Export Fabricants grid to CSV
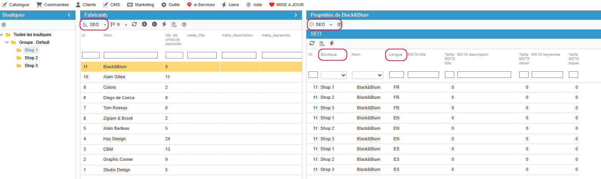Screen dimensions: 601x179 (174, 24)
